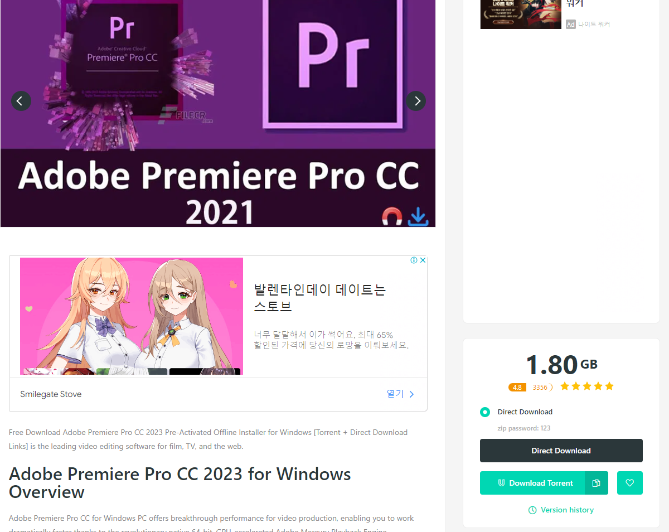Click the sidebar ad thumbnail image
Screen dimensions: 669x532
click(x=521, y=14)
